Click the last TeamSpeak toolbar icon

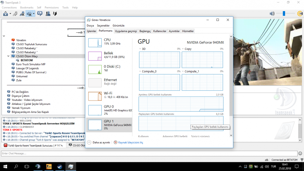tap(55, 13)
